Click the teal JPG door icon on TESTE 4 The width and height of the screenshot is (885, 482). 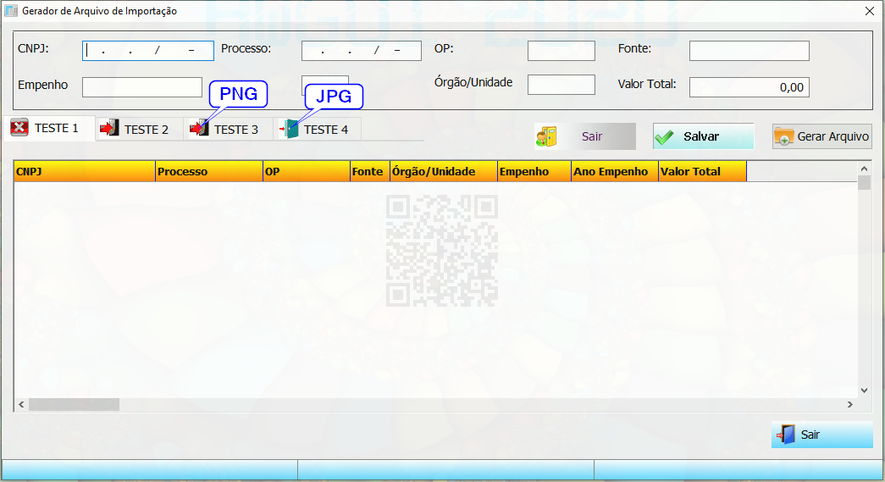click(289, 130)
